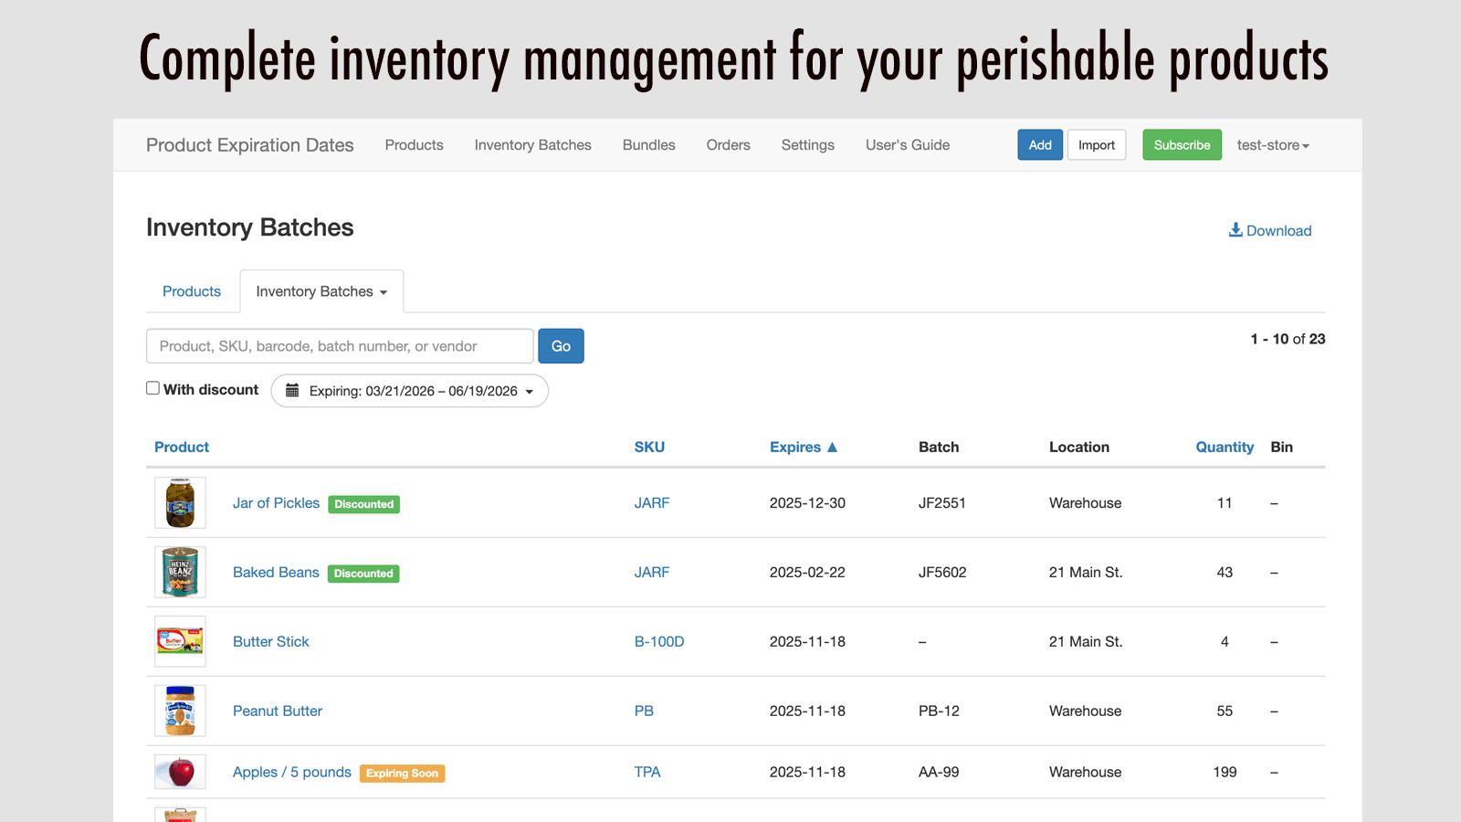Sort by the Quantity column header
The image size is (1461, 822).
click(1225, 447)
